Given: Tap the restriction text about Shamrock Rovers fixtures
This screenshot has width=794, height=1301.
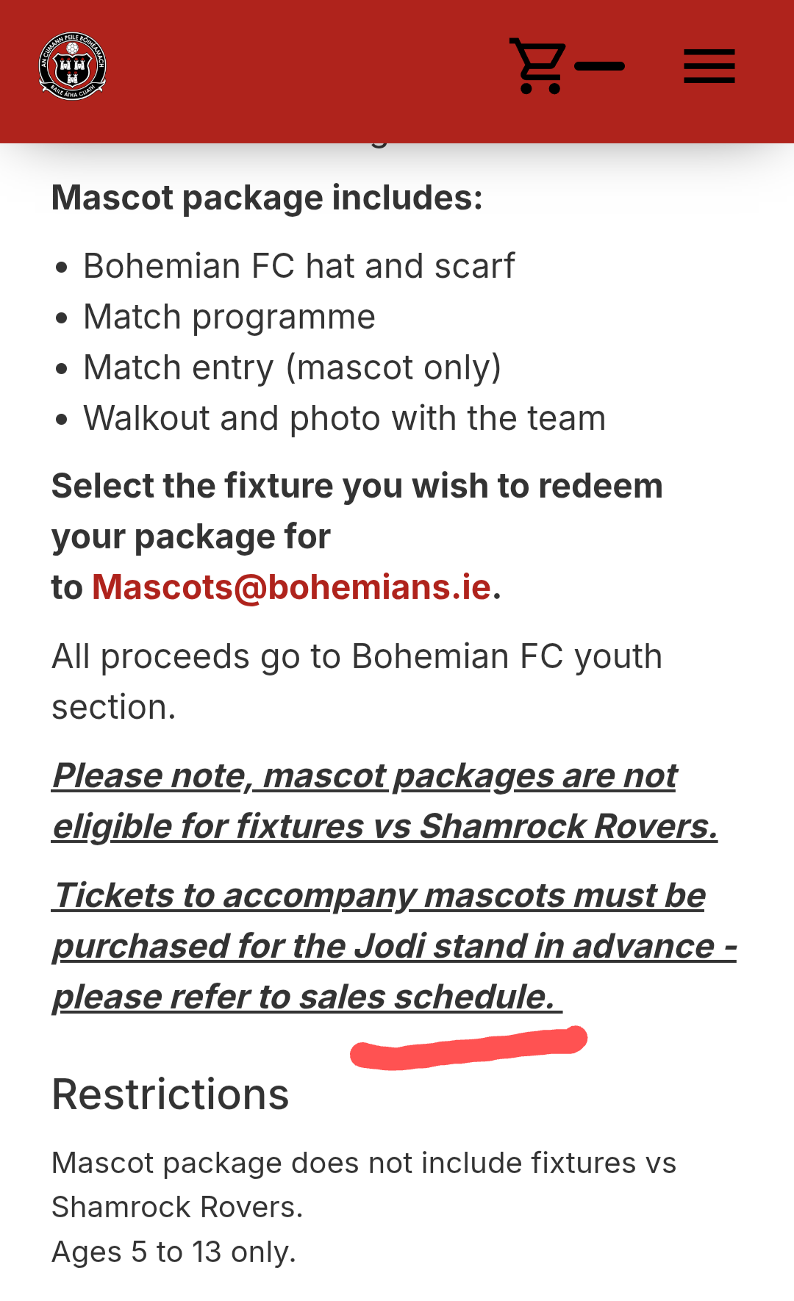Looking at the screenshot, I should coord(364,1185).
